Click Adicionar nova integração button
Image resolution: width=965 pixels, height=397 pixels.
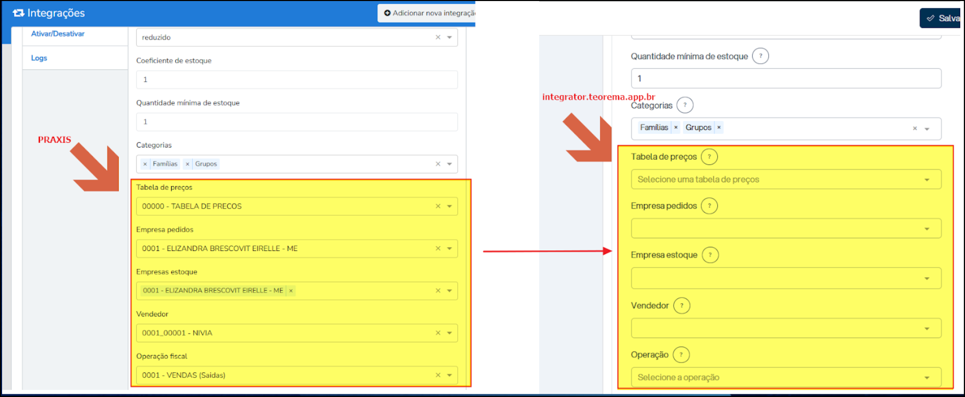[428, 13]
